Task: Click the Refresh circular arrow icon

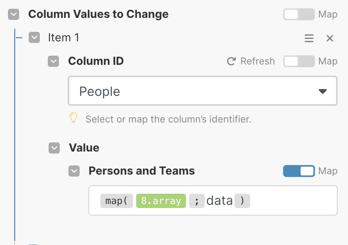Action: click(231, 61)
